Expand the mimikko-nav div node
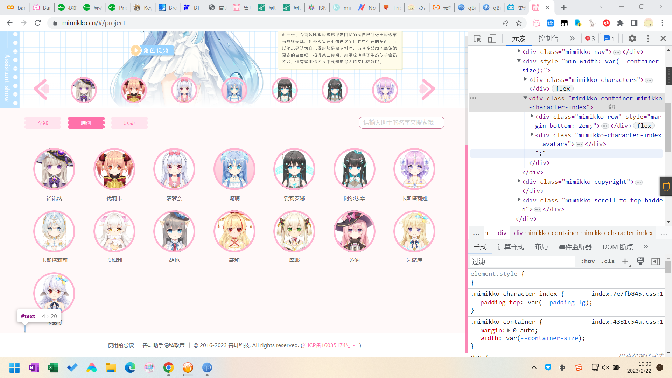672x378 pixels. point(519,51)
